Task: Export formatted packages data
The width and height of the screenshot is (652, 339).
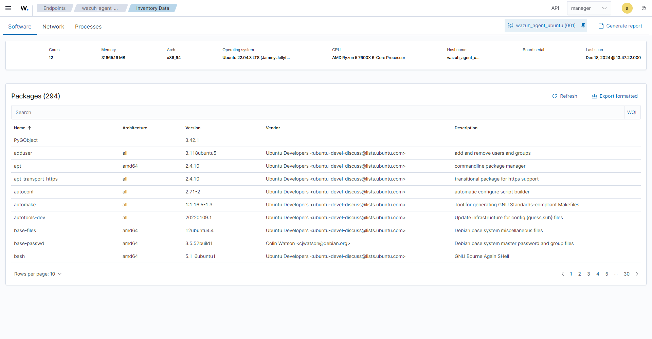Action: [615, 96]
